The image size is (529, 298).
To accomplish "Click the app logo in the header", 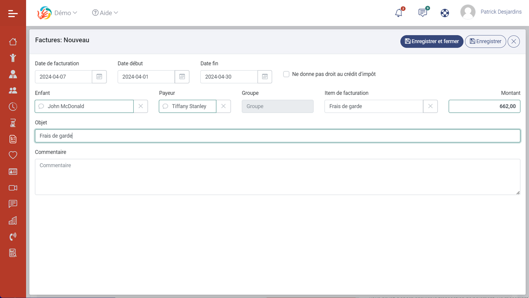I will [44, 13].
